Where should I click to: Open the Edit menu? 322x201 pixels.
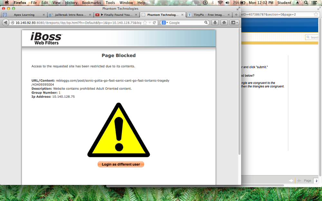pos(44,3)
